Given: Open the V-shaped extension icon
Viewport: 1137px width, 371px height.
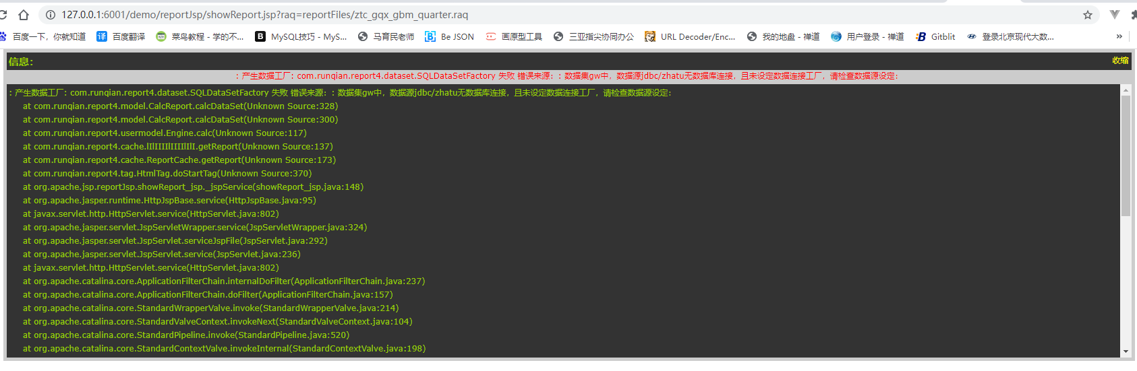Looking at the screenshot, I should point(1115,15).
